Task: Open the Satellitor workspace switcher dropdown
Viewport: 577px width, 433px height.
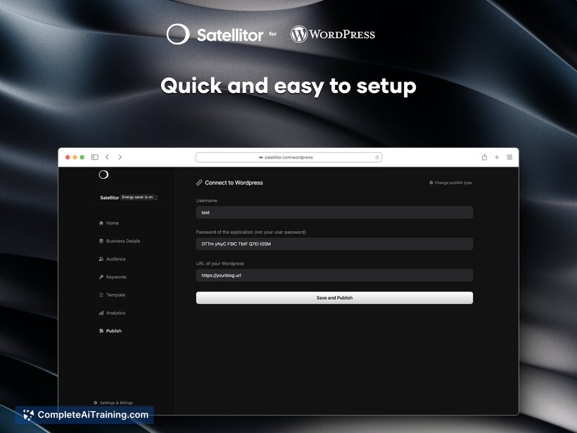Action: [129, 197]
